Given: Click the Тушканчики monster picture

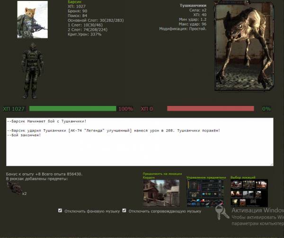Looking at the screenshot, I should tap(244, 45).
